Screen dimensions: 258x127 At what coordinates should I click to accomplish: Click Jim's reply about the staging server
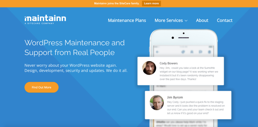click(x=196, y=107)
